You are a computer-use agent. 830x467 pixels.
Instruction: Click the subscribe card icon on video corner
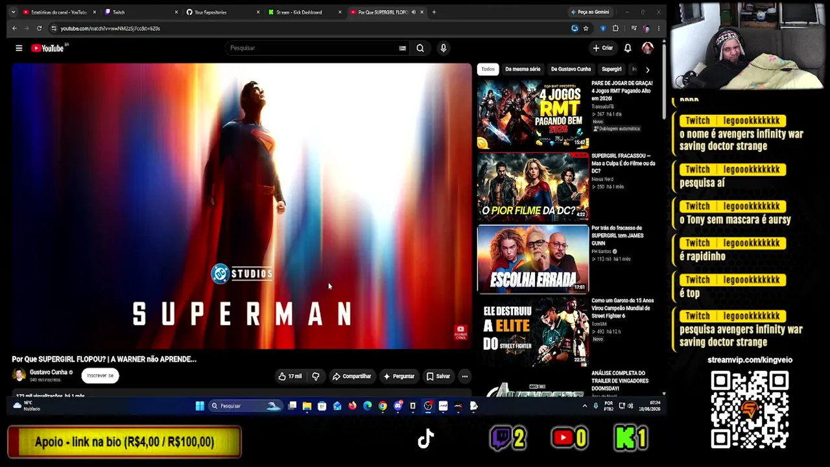(460, 332)
